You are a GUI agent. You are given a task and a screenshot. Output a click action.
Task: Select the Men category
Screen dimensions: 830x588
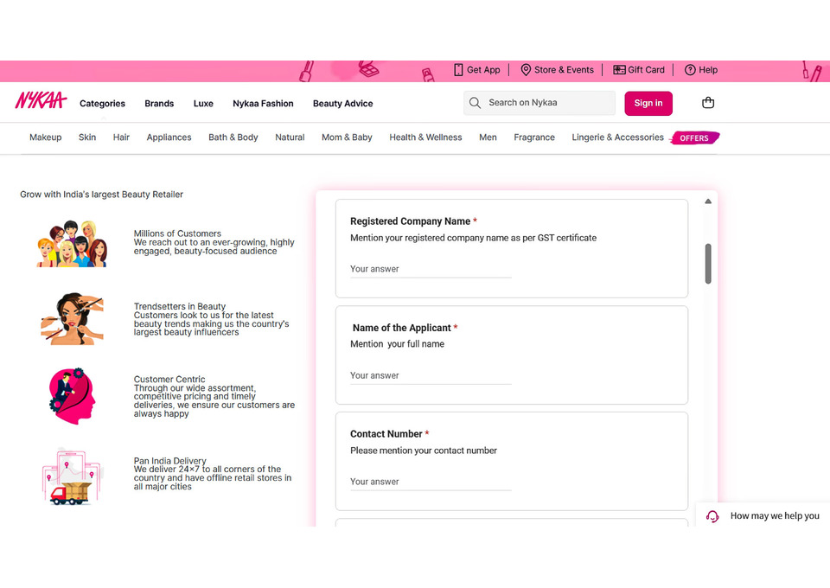[x=488, y=137]
